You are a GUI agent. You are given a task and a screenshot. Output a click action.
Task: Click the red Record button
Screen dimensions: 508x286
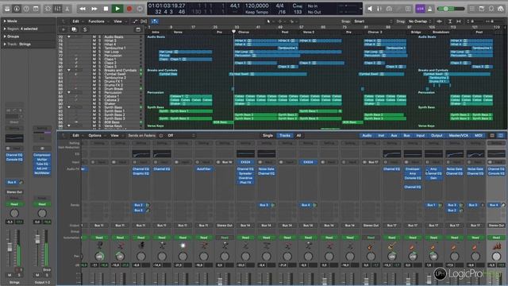(129, 9)
